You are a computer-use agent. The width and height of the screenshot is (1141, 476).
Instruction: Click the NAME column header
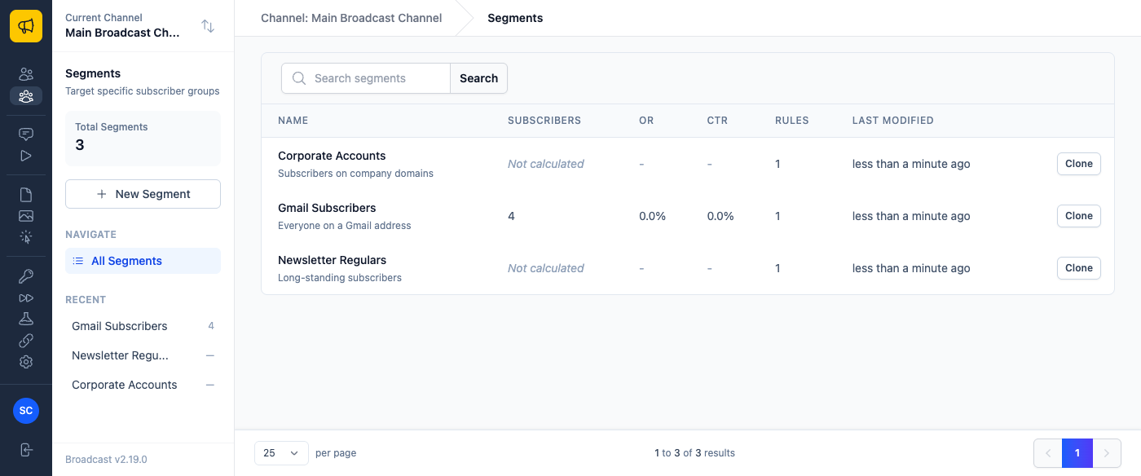pos(293,121)
